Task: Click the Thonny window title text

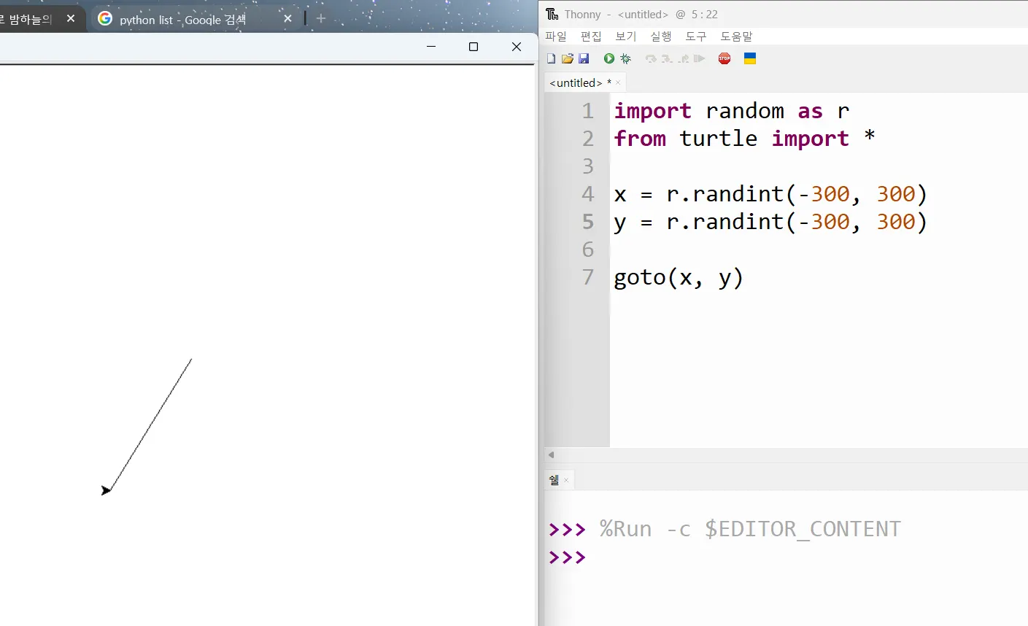Action: (x=641, y=15)
